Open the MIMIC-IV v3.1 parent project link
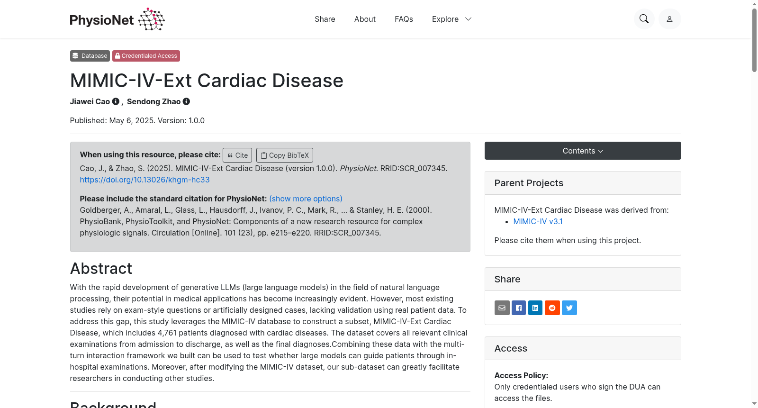Image resolution: width=758 pixels, height=408 pixels. pos(538,221)
